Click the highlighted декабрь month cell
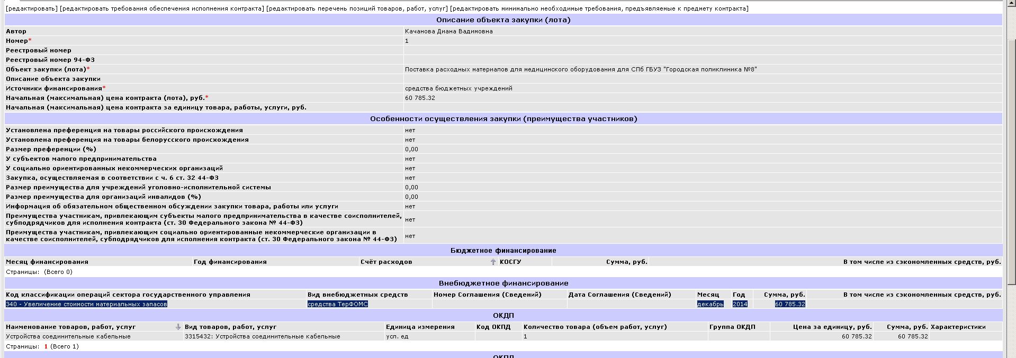 pyautogui.click(x=711, y=304)
